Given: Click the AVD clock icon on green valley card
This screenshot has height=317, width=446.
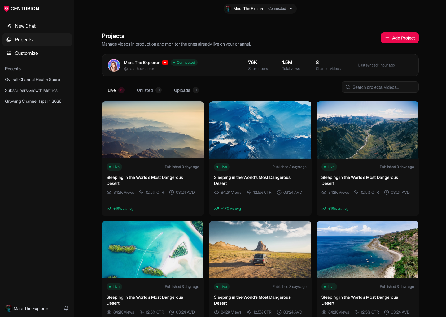Looking at the screenshot, I should click(x=387, y=192).
